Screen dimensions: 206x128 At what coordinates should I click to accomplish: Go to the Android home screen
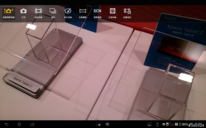pos(19,124)
